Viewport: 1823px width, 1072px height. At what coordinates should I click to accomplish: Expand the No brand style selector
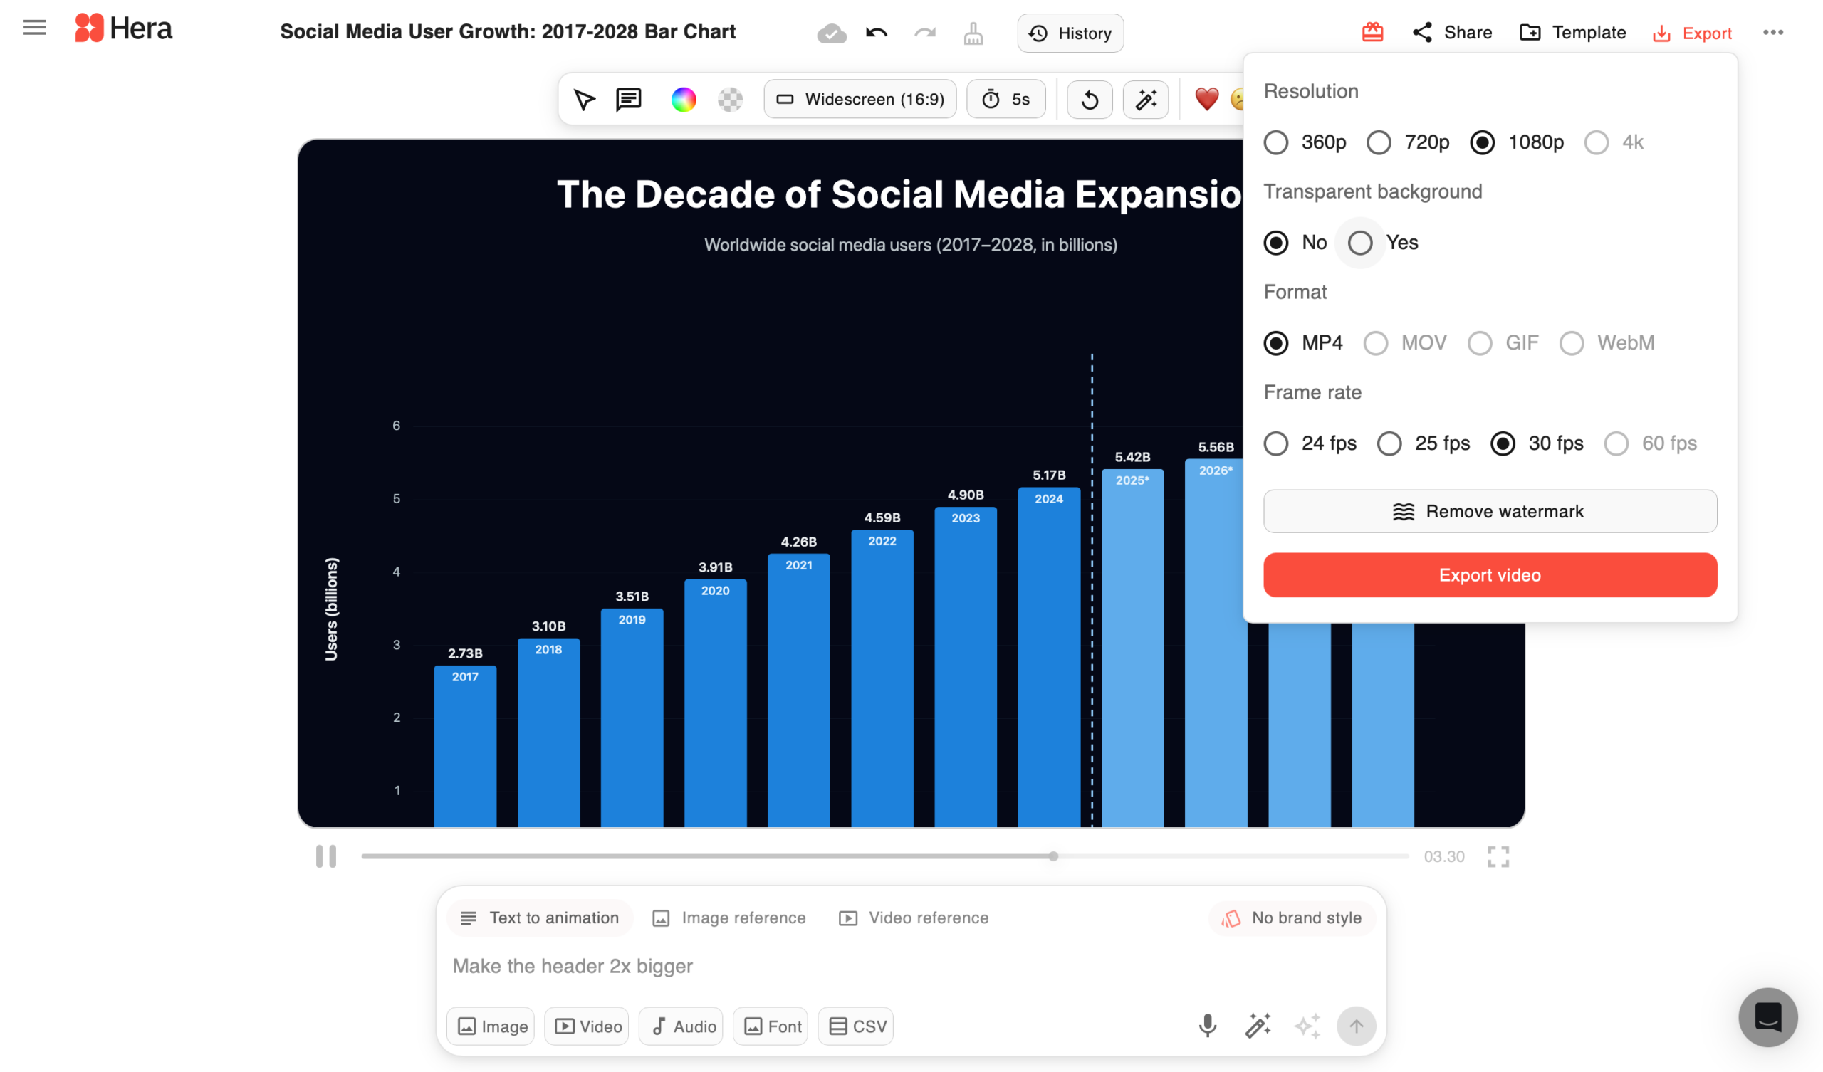pos(1292,918)
